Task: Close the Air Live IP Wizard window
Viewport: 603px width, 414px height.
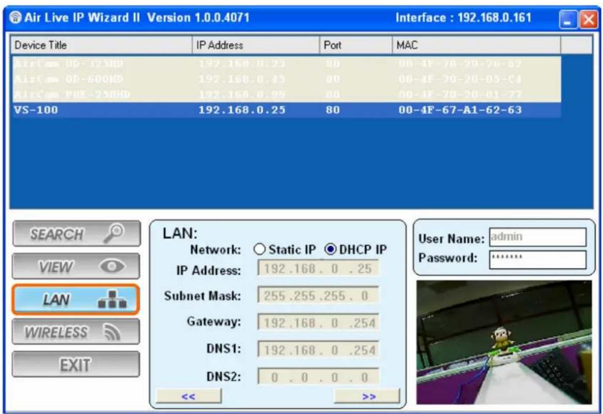Action: [589, 19]
